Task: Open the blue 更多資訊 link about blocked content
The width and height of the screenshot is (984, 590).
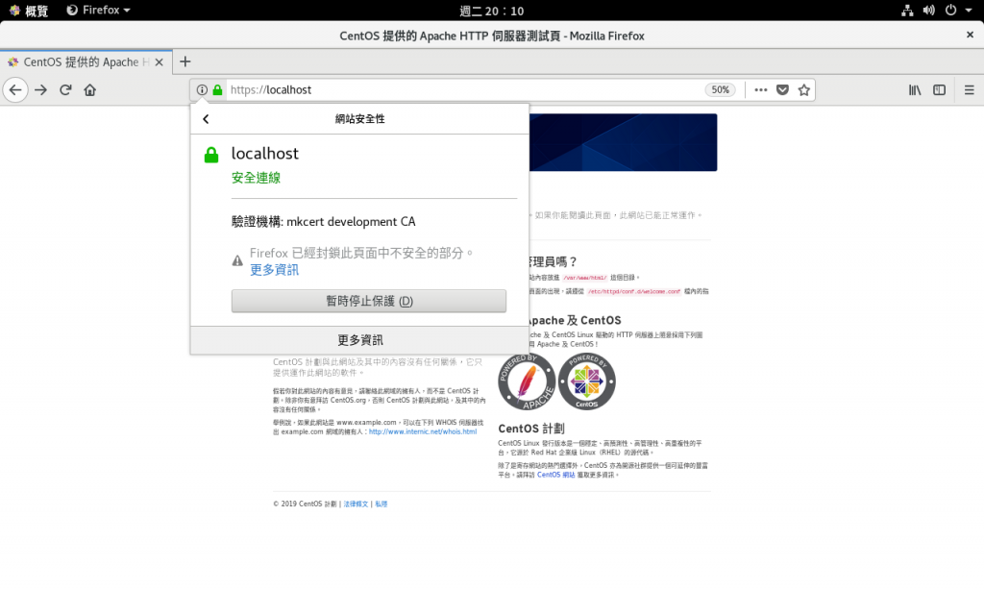Action: [274, 270]
